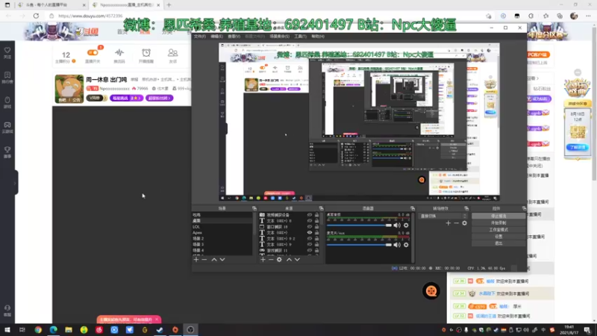Image resolution: width=597 pixels, height=336 pixels.
Task: Toggle visibility of video capture device source
Action: 310,215
